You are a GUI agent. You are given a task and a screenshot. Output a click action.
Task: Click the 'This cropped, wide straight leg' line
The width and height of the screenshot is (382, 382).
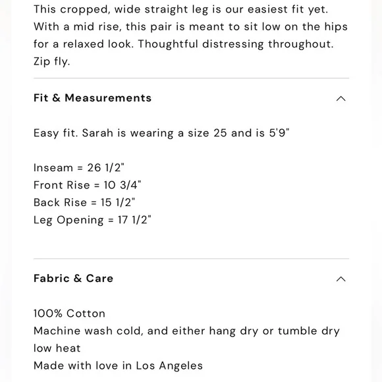180,9
